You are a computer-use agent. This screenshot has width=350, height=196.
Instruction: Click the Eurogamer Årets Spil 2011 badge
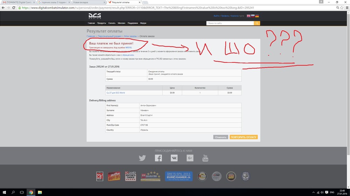[x=178, y=176]
